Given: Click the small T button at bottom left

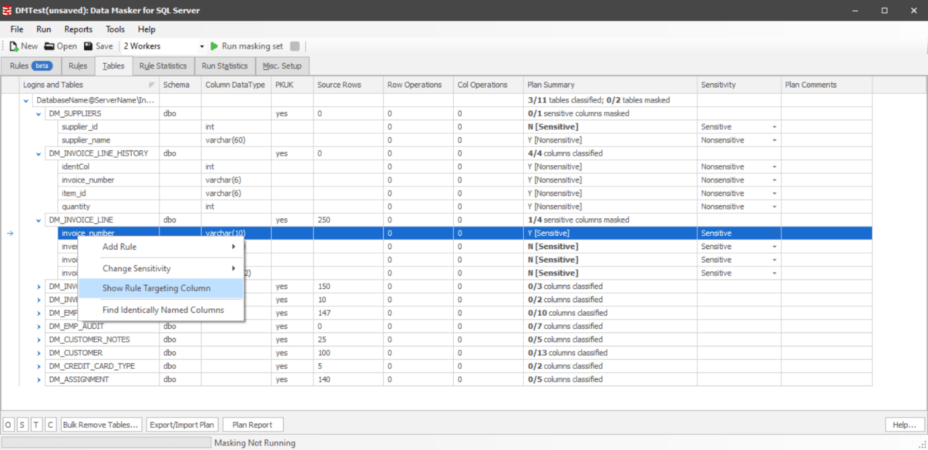Looking at the screenshot, I should [x=36, y=424].
